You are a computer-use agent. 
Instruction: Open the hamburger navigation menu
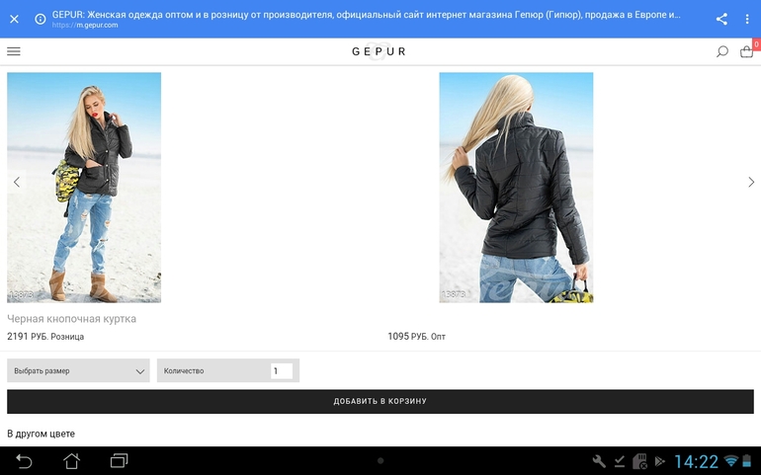click(14, 51)
